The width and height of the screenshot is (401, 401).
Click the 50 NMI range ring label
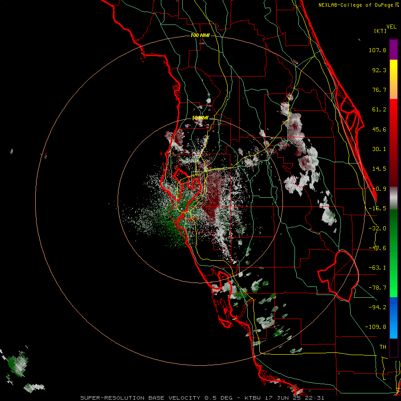pyautogui.click(x=200, y=118)
